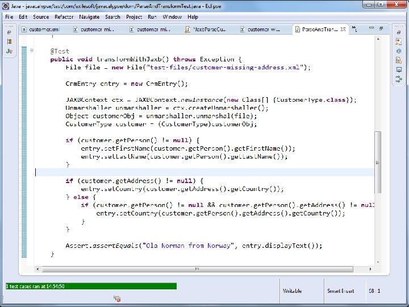Open the Navigate menu
Image resolution: width=409 pixels, height=307 pixels.
pos(89,17)
